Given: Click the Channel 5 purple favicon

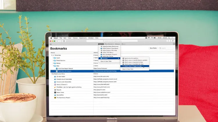Looking at the screenshot, I should (x=55, y=84).
